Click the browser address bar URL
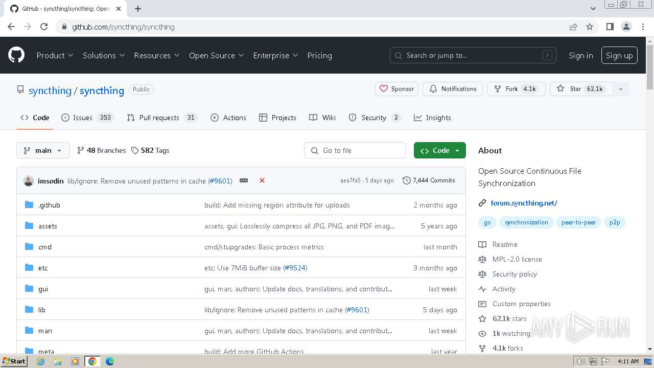654x368 pixels. point(123,27)
